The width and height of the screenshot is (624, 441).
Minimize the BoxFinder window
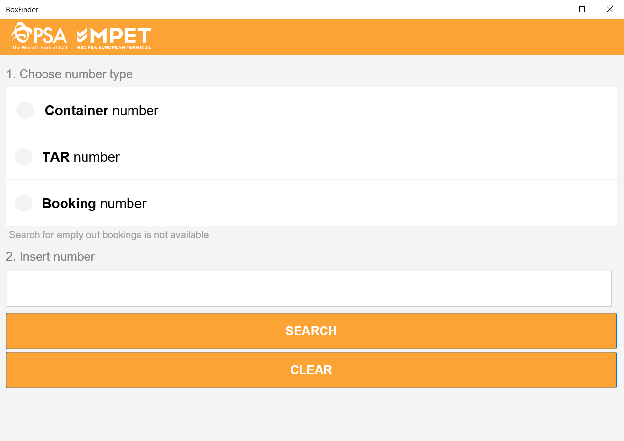tap(554, 9)
